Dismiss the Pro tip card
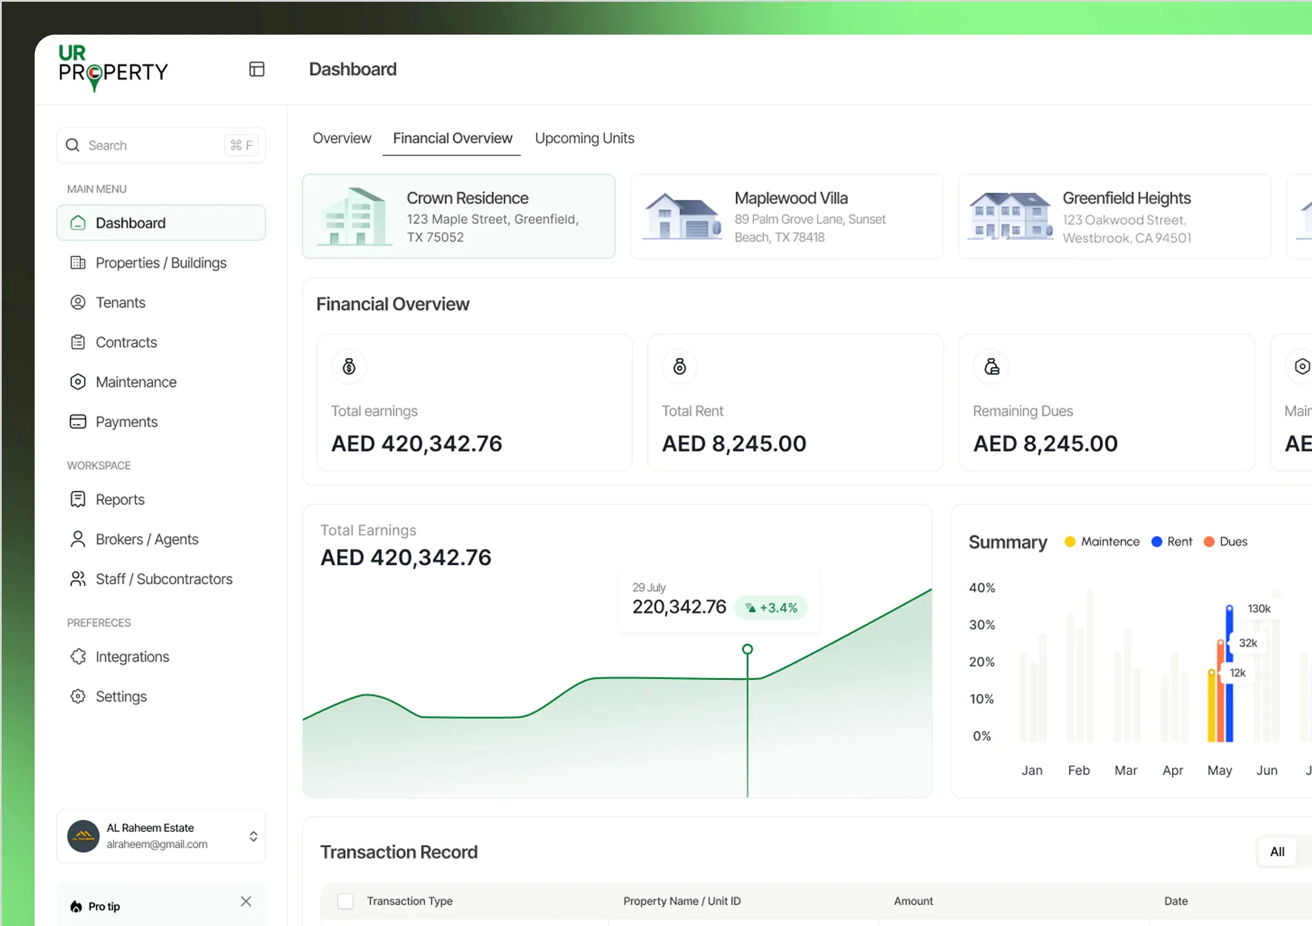Screen dimensions: 1312x926 [x=246, y=901]
